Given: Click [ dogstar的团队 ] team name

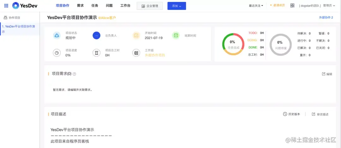Looking at the screenshot, I should pyautogui.click(x=310, y=6).
